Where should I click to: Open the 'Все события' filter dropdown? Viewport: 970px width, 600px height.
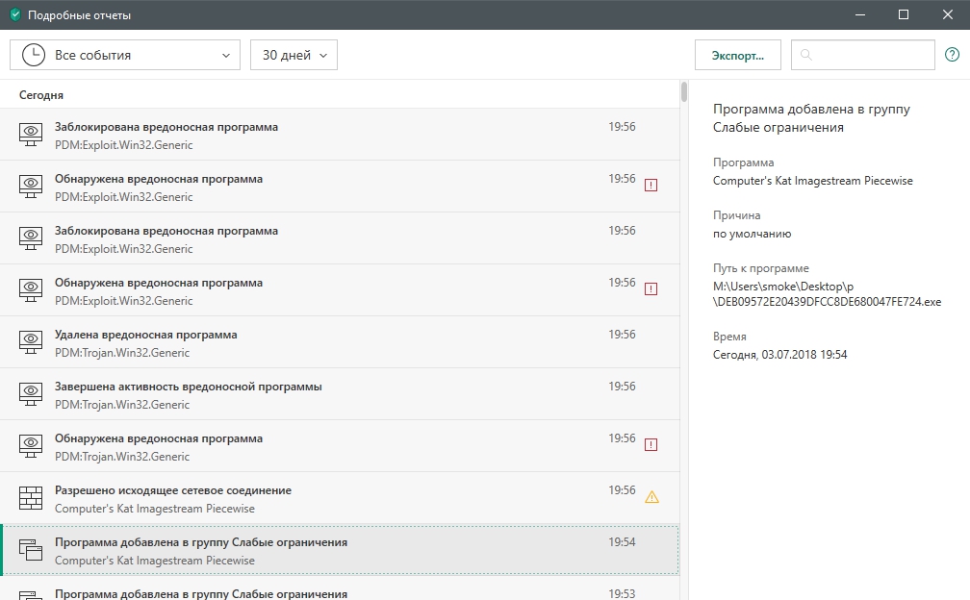[125, 55]
